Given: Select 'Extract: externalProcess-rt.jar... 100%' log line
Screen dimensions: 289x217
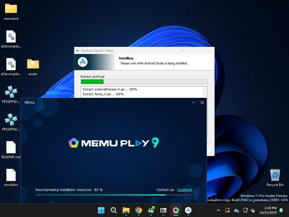Looking at the screenshot, I should (110, 89).
